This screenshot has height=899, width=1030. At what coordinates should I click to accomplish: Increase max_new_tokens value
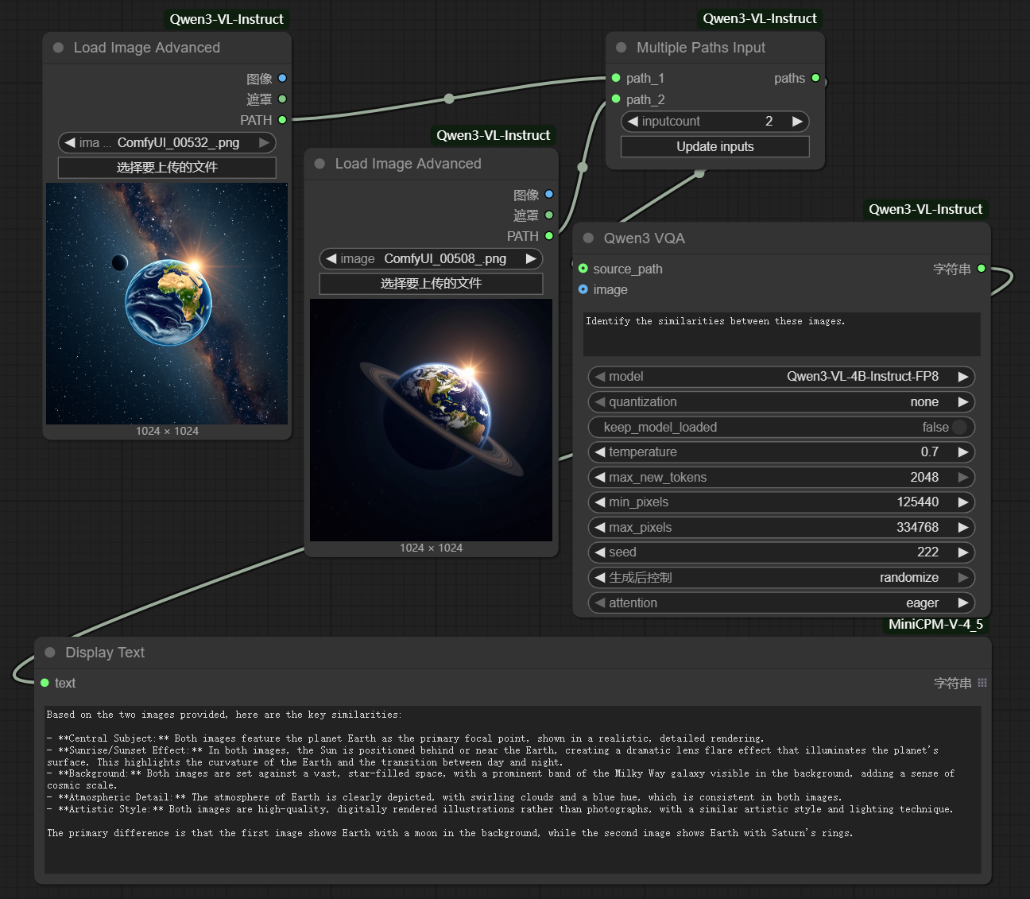[963, 478]
